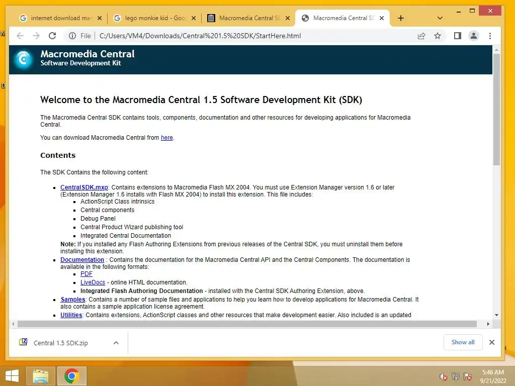Follow the 'here' download link
The image size is (515, 386).
point(166,138)
